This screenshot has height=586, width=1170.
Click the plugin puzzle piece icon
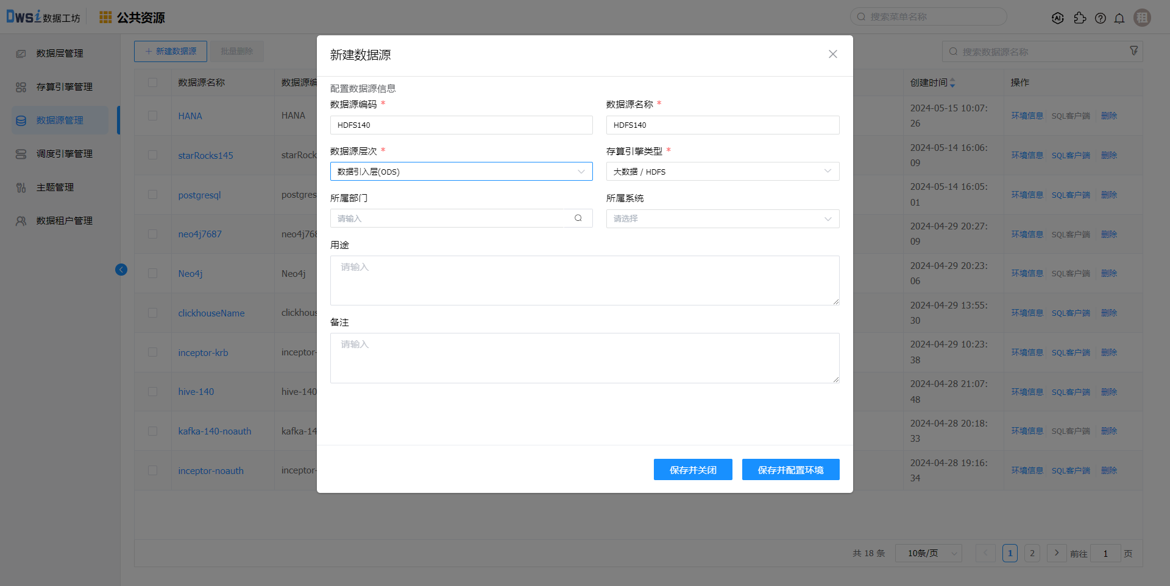point(1080,18)
